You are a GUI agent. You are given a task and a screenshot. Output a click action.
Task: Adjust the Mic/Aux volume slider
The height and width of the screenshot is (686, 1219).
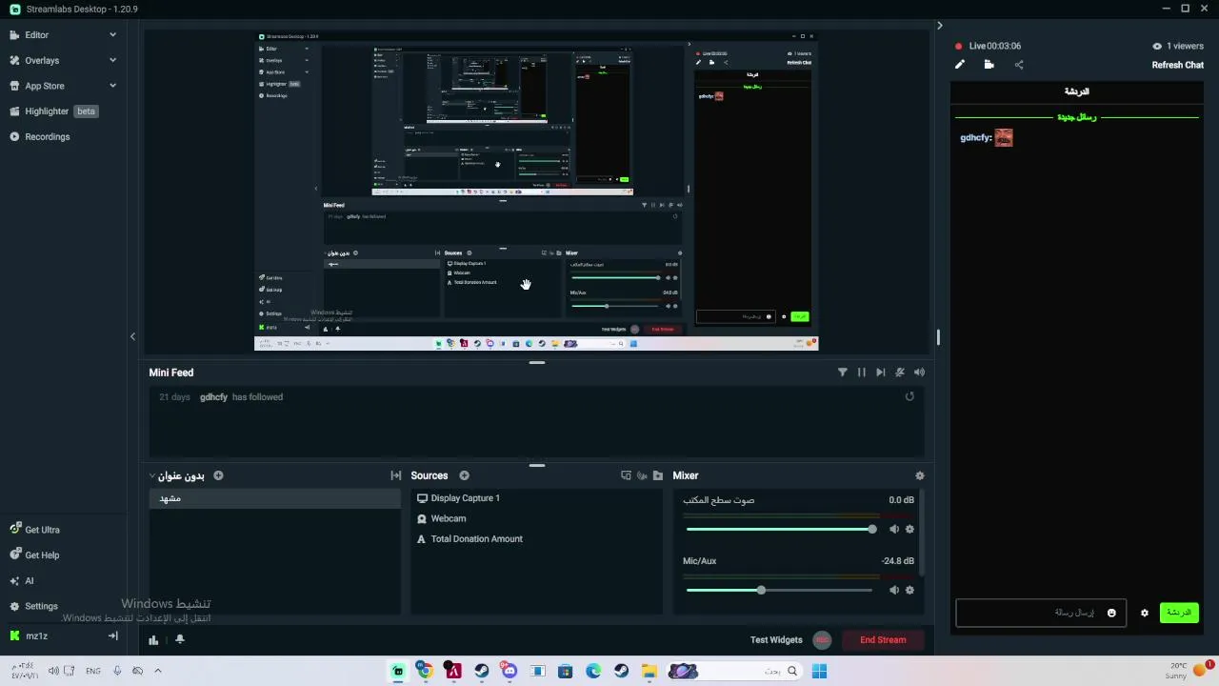pos(779,590)
